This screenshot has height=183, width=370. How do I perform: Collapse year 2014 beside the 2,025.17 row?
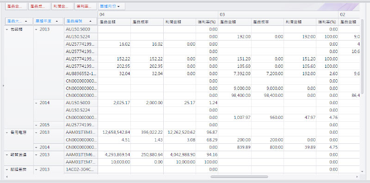(36, 103)
